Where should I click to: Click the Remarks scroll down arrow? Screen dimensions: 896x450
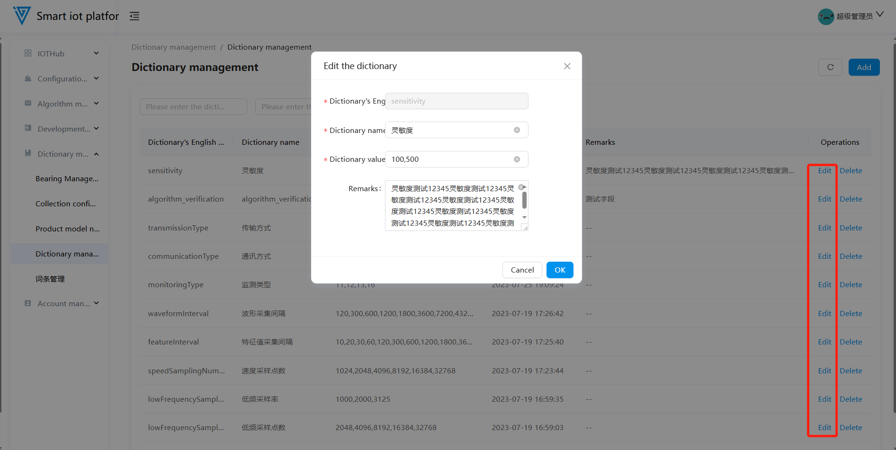524,217
